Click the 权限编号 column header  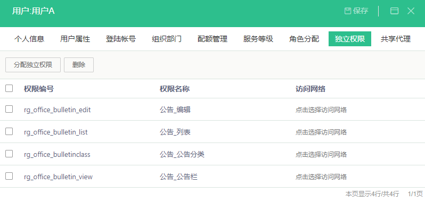(x=39, y=89)
